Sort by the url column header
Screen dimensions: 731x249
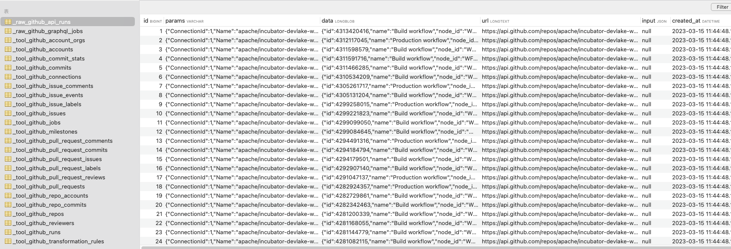point(495,20)
